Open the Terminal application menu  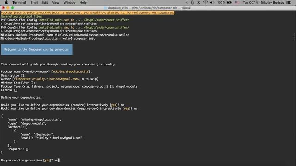point(19,2)
